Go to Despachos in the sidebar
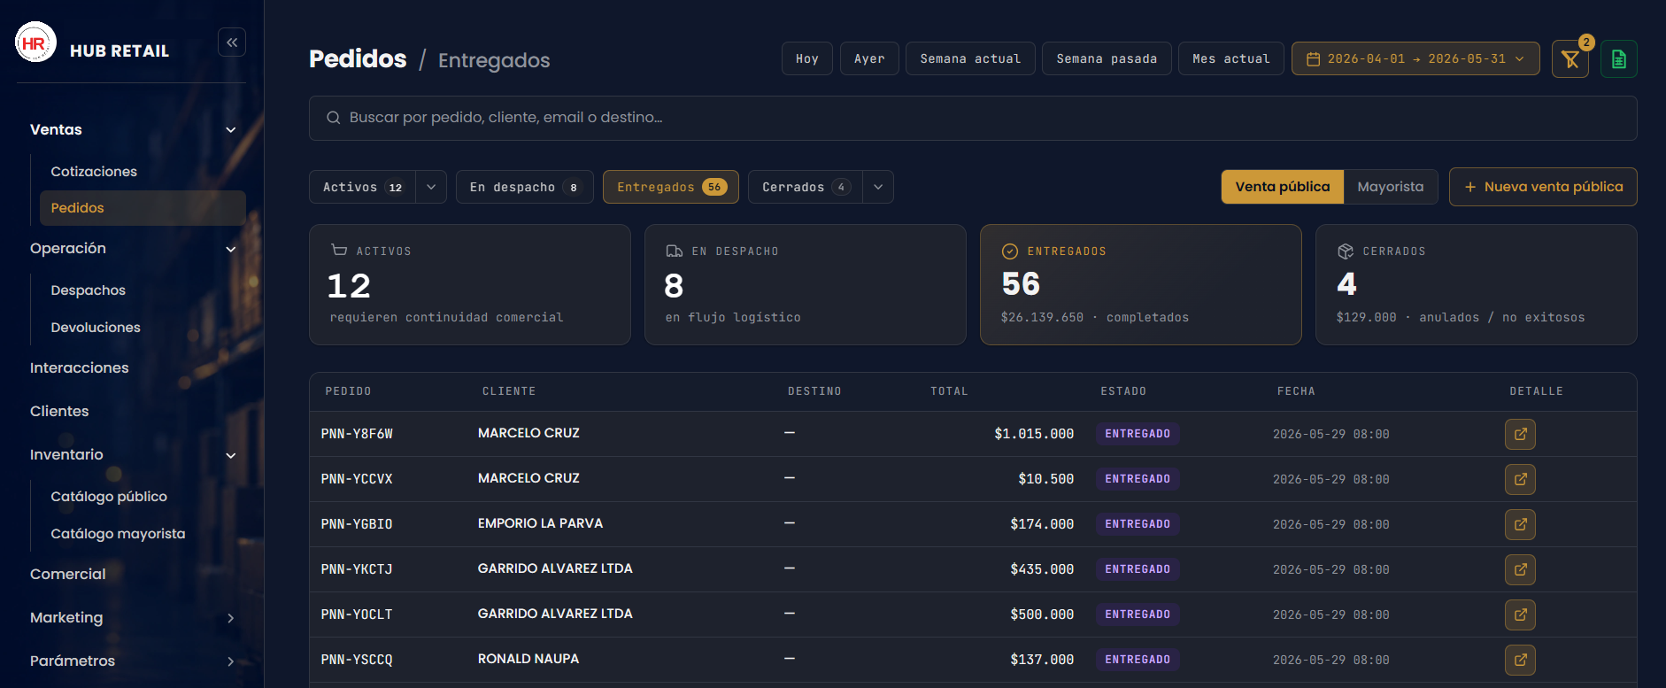The image size is (1666, 688). (x=89, y=290)
